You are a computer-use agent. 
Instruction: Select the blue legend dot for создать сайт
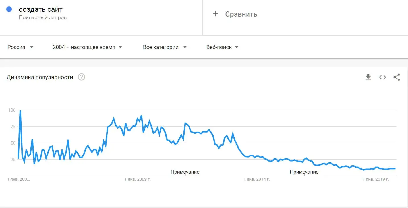click(9, 9)
